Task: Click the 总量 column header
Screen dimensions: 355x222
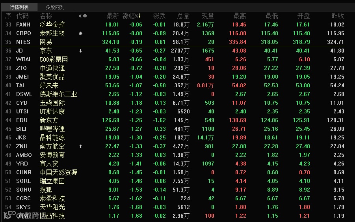Action: coord(183,16)
